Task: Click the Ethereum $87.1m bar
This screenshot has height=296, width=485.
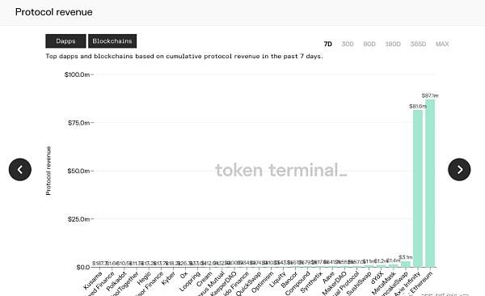Action: coord(430,184)
